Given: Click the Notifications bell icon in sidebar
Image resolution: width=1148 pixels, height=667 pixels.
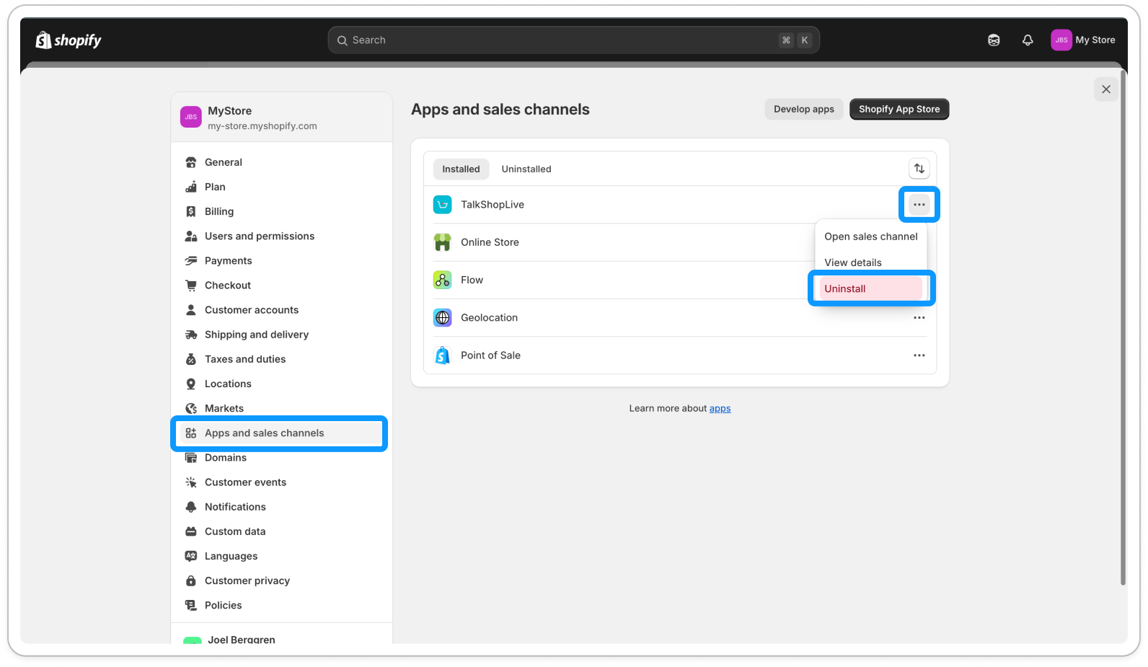Looking at the screenshot, I should [191, 507].
